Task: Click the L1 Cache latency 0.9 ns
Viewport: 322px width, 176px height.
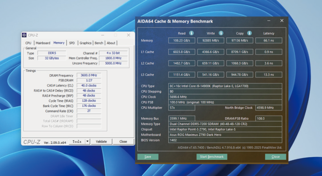Action: pyautogui.click(x=269, y=52)
